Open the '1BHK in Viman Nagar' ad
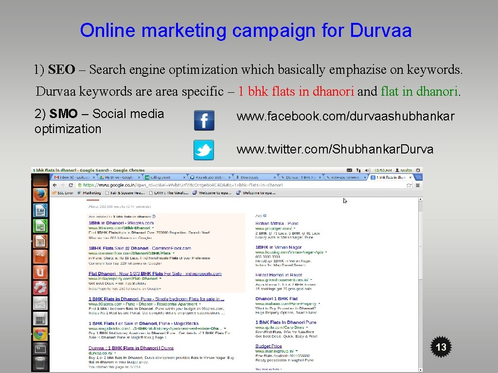 tap(279, 247)
